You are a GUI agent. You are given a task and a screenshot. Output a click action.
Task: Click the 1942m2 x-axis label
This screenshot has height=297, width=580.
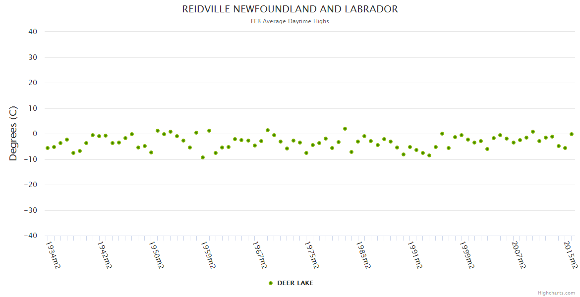[105, 255]
